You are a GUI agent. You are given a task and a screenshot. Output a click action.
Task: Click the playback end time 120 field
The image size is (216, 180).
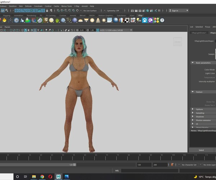144,165
